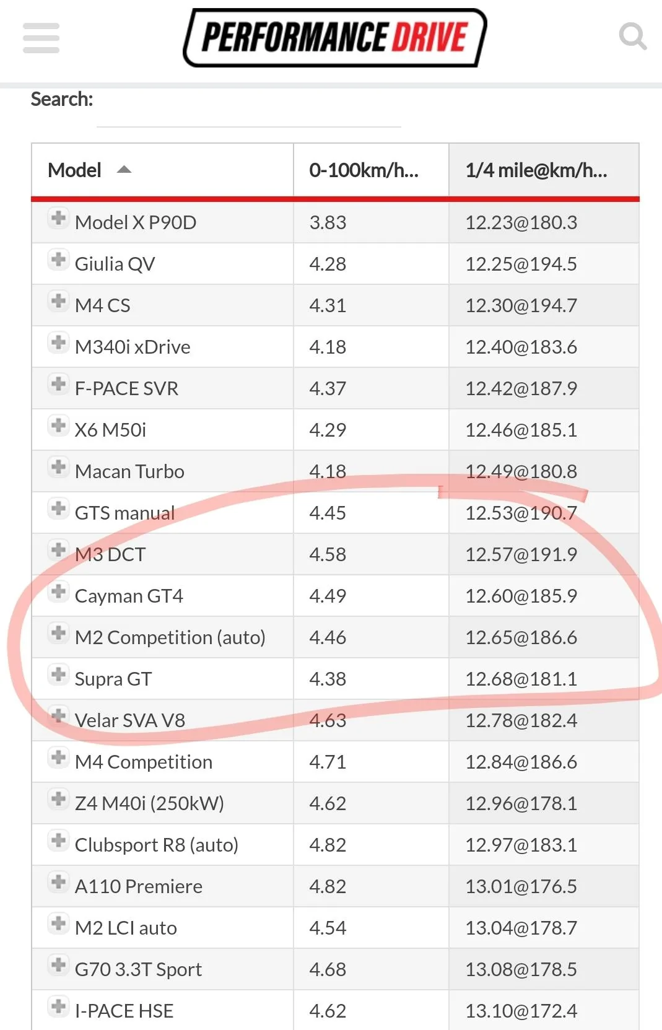
Task: Sort by 1/4 mile column header
Action: point(544,170)
